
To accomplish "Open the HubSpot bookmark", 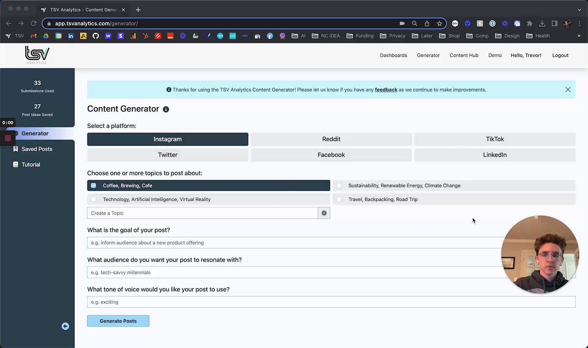I will point(145,36).
